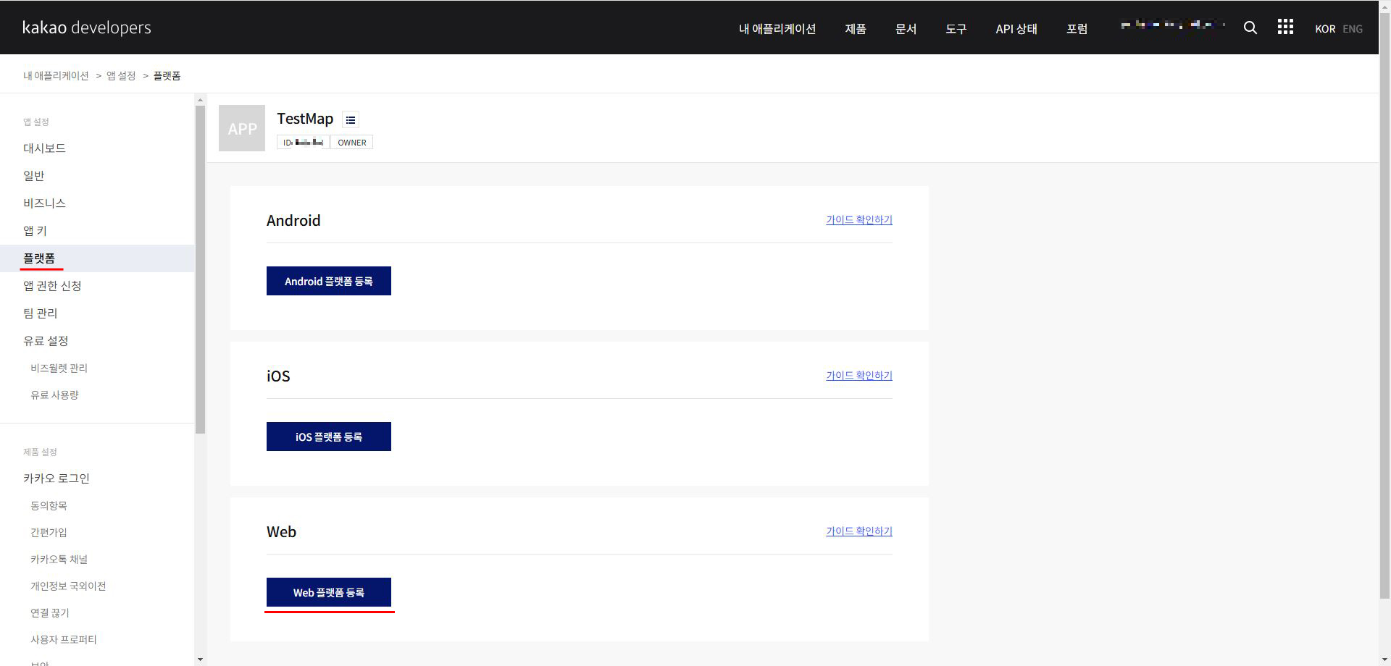Click the app ID badge
Viewport: 1391px width, 666px height.
[x=303, y=143]
